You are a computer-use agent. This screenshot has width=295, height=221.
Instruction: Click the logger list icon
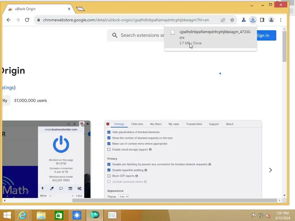tap(70, 188)
